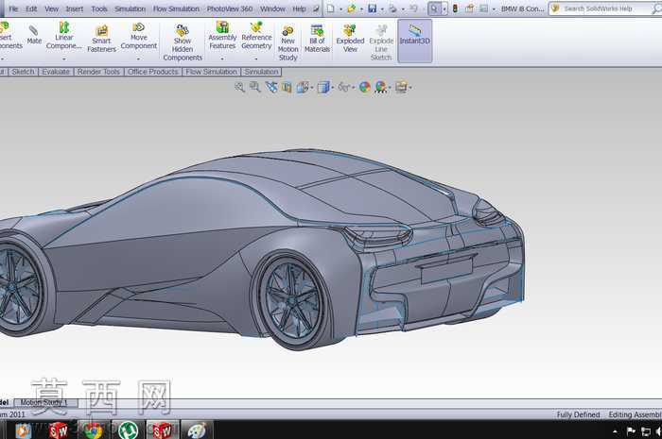Open uTorrent from taskbar
This screenshot has height=439, width=662.
(127, 431)
